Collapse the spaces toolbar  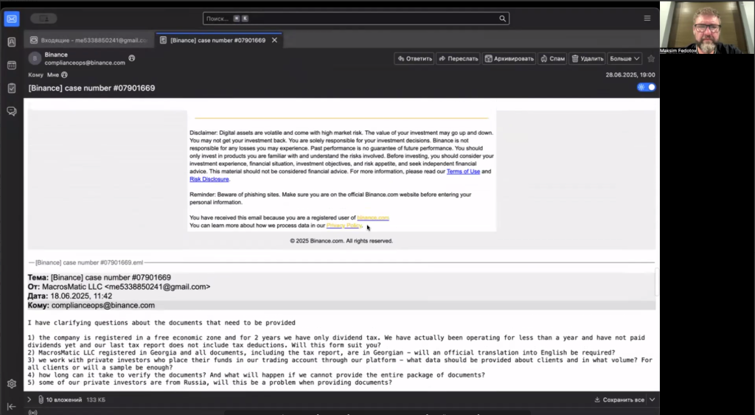(x=12, y=406)
